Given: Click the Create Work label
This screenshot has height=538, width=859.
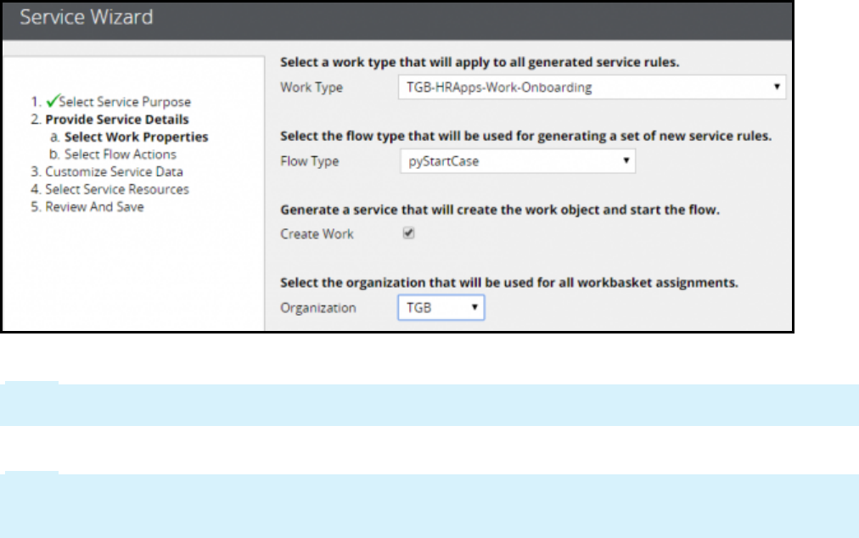Looking at the screenshot, I should pos(317,234).
